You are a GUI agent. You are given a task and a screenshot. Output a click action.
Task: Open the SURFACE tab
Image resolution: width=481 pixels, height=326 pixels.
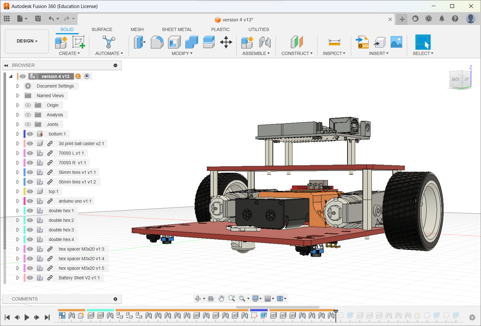pos(102,29)
